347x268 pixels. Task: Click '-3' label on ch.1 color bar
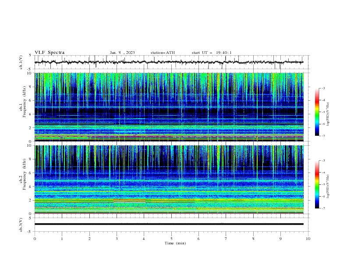(323, 88)
